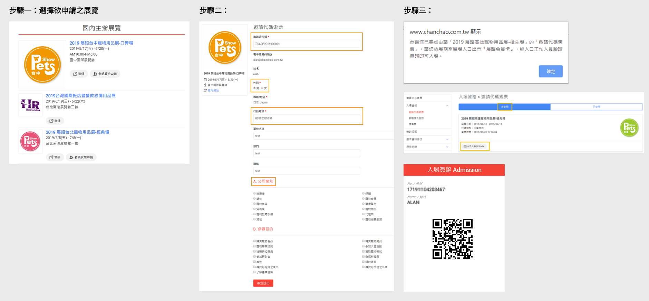Expand the 基本資料修改 sidebar section
This screenshot has width=649, height=301.
click(x=447, y=139)
